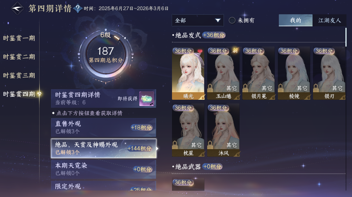Open 时鉴赏二期 from the sidebar

[x=19, y=57]
